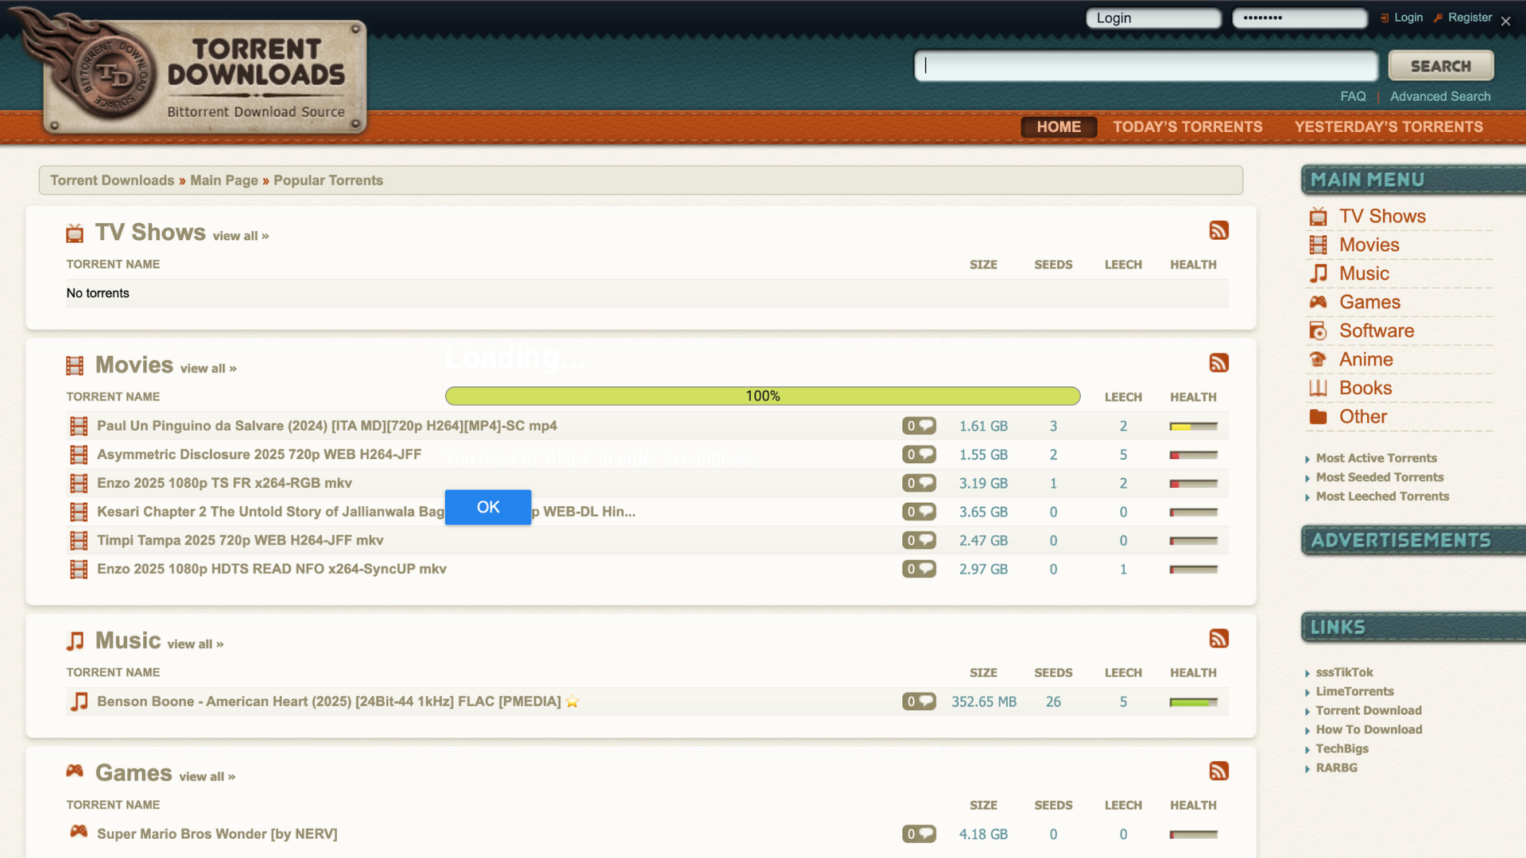Click the Games RSS feed icon
This screenshot has width=1526, height=858.
click(x=1218, y=770)
